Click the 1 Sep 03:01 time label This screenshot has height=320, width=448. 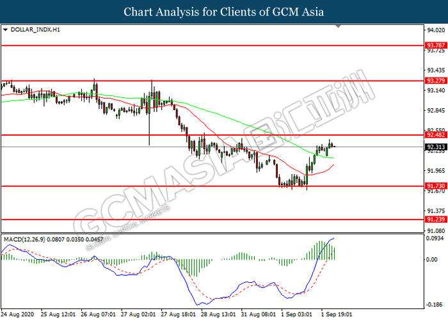point(297,314)
